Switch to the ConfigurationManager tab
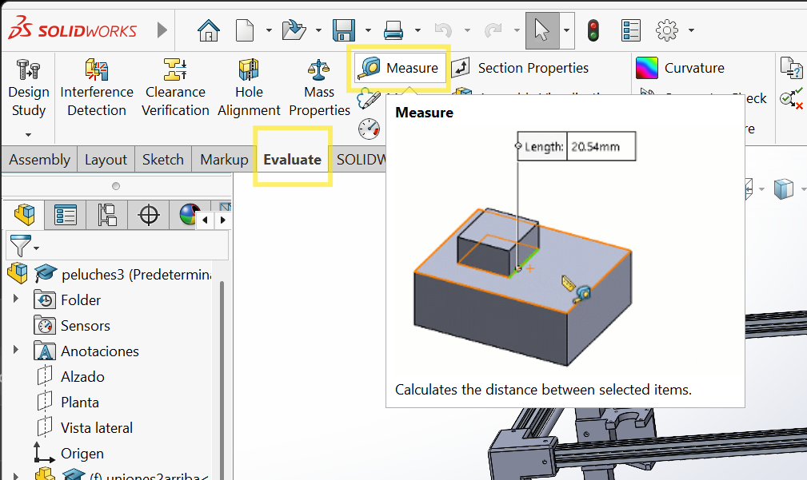The height and width of the screenshot is (480, 807). click(x=107, y=215)
